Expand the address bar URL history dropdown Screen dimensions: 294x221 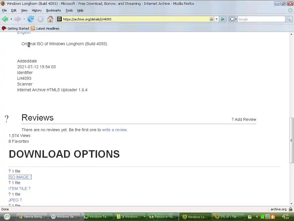(x=216, y=19)
